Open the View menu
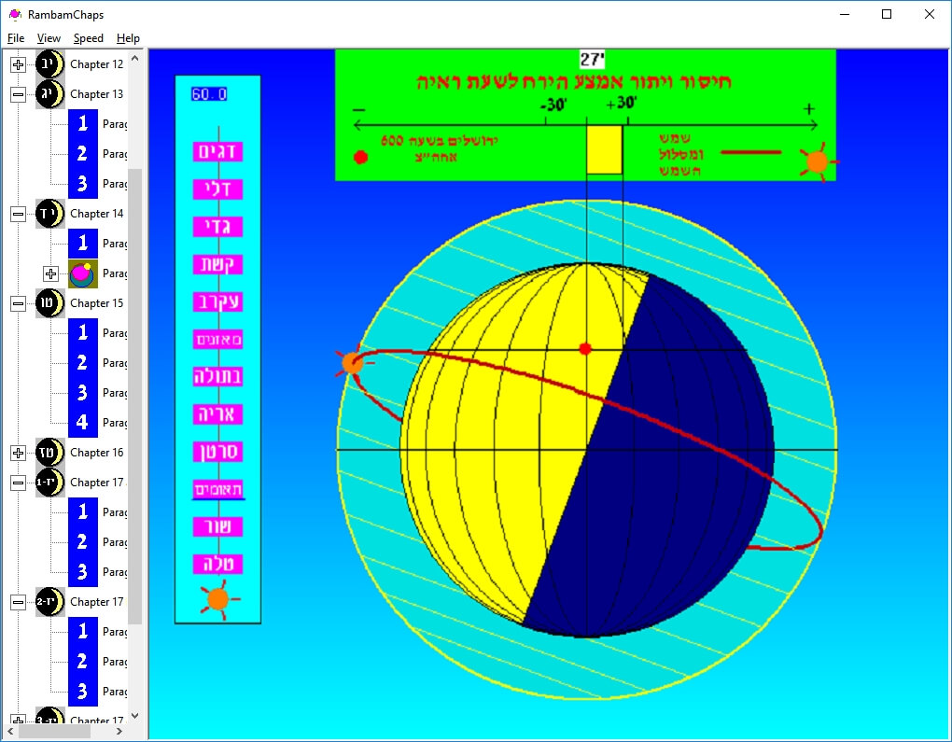 point(49,38)
